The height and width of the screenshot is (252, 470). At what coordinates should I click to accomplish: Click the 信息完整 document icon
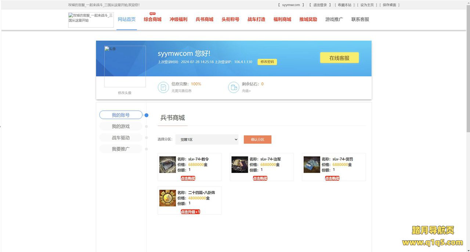tap(163, 87)
